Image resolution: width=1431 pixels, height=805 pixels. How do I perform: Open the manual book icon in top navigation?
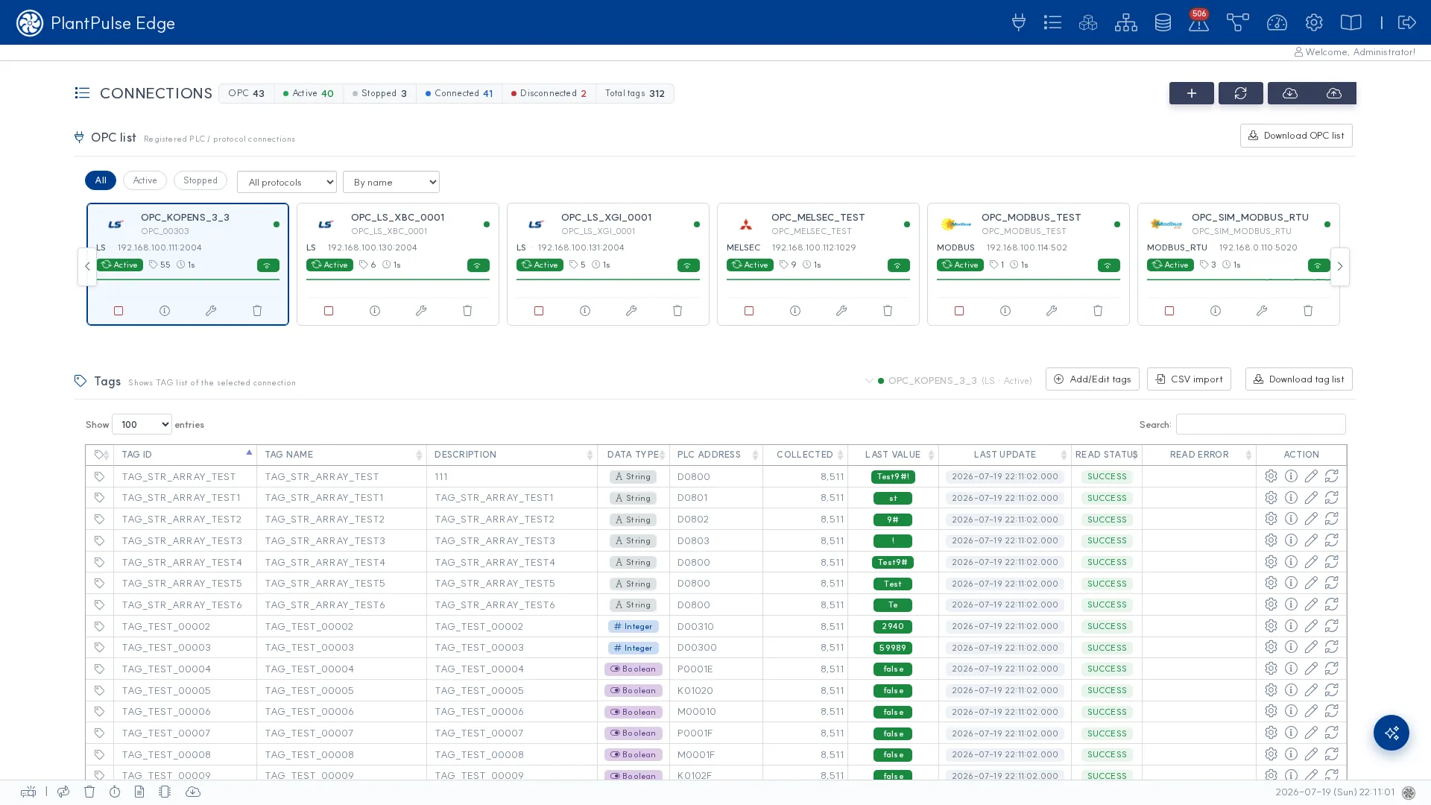point(1351,22)
